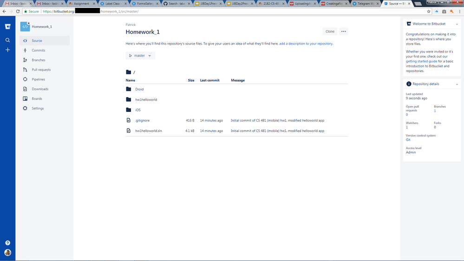
Task: Open the Chrome menu three dots
Action: coord(459,11)
